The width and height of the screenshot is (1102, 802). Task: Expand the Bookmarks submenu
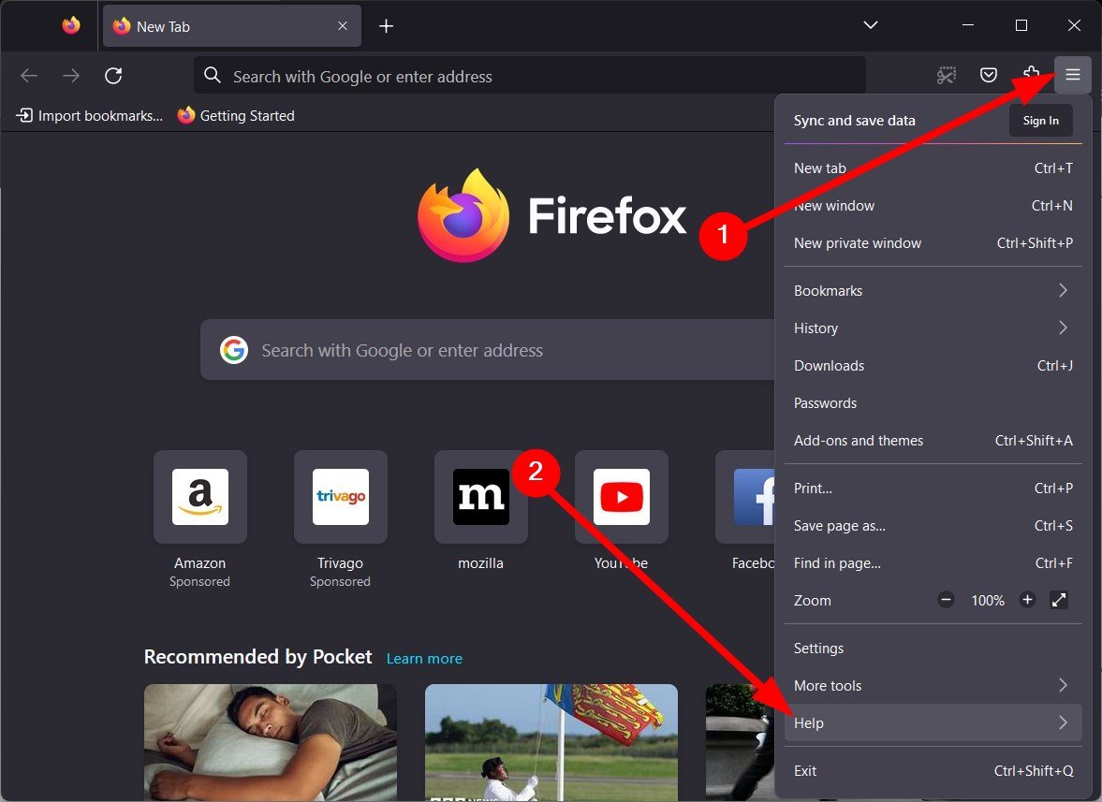coord(933,291)
